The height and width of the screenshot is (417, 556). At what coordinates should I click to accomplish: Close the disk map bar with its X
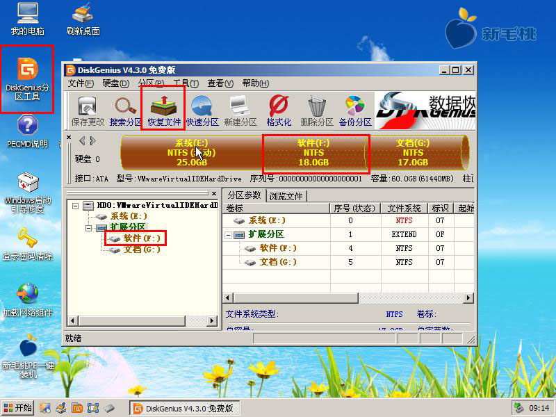69,137
